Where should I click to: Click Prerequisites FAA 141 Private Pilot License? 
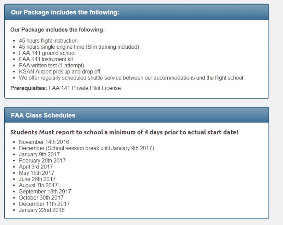pyautogui.click(x=65, y=88)
